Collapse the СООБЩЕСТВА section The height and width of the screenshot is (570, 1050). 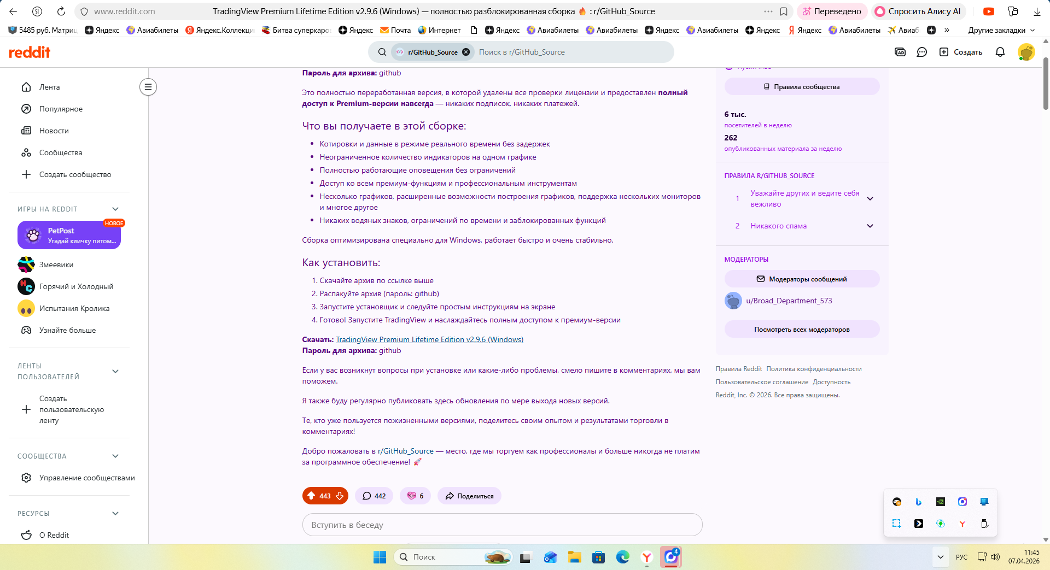115,456
